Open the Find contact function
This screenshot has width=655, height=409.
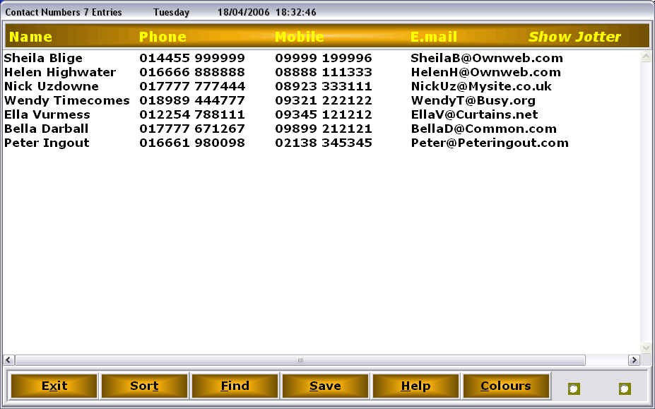(x=235, y=386)
